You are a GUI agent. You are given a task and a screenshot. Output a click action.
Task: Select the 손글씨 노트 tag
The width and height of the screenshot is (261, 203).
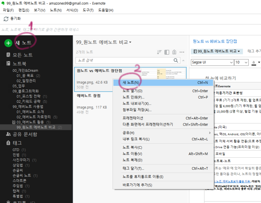[x=22, y=176]
